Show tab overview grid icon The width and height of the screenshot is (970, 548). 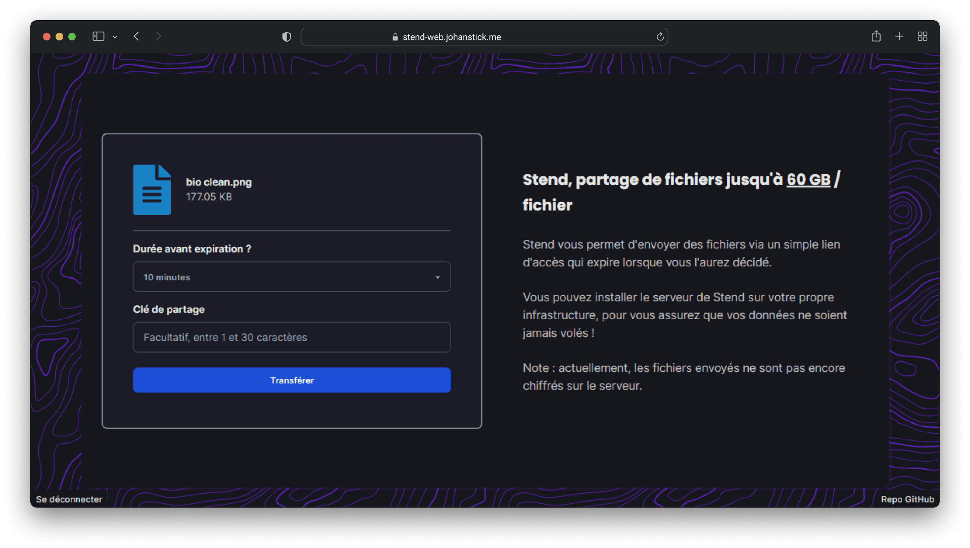coord(923,36)
